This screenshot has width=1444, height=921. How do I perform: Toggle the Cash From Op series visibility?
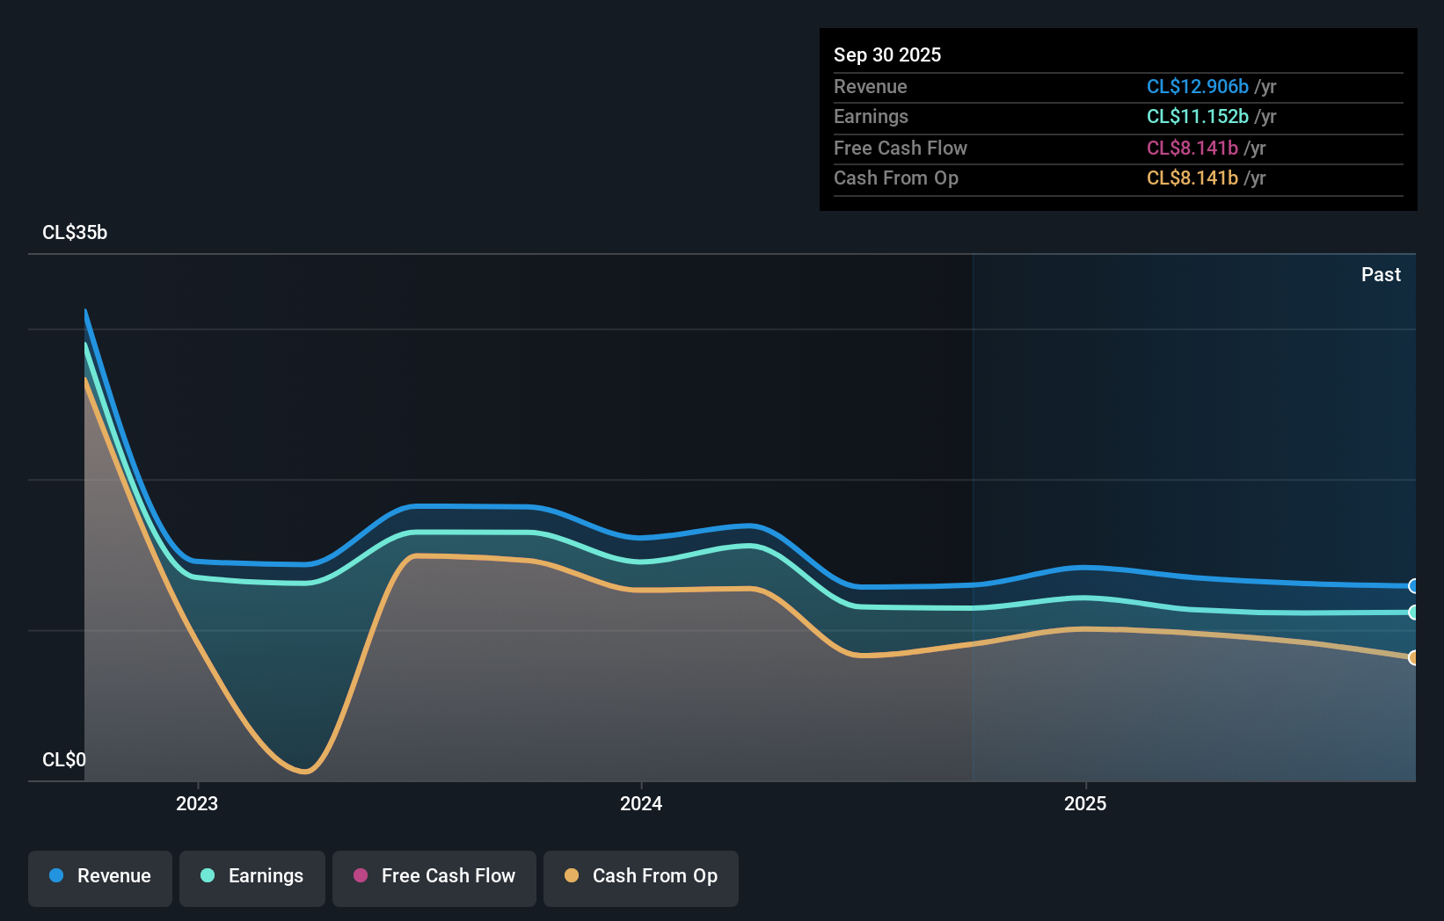tap(640, 876)
